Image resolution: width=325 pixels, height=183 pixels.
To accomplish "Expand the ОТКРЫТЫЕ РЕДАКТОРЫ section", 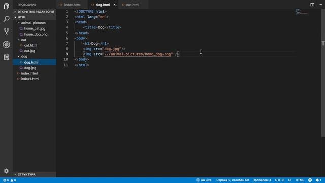I will point(35,12).
